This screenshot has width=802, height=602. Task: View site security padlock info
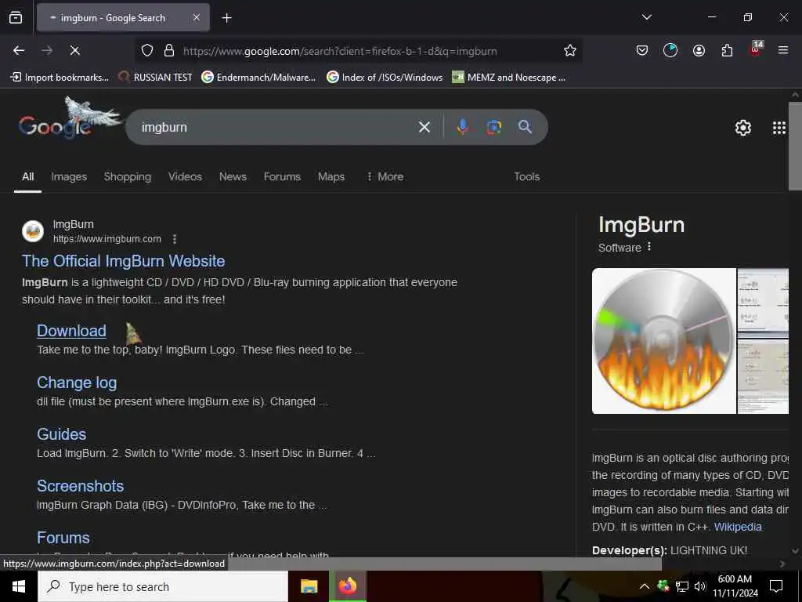pyautogui.click(x=169, y=50)
